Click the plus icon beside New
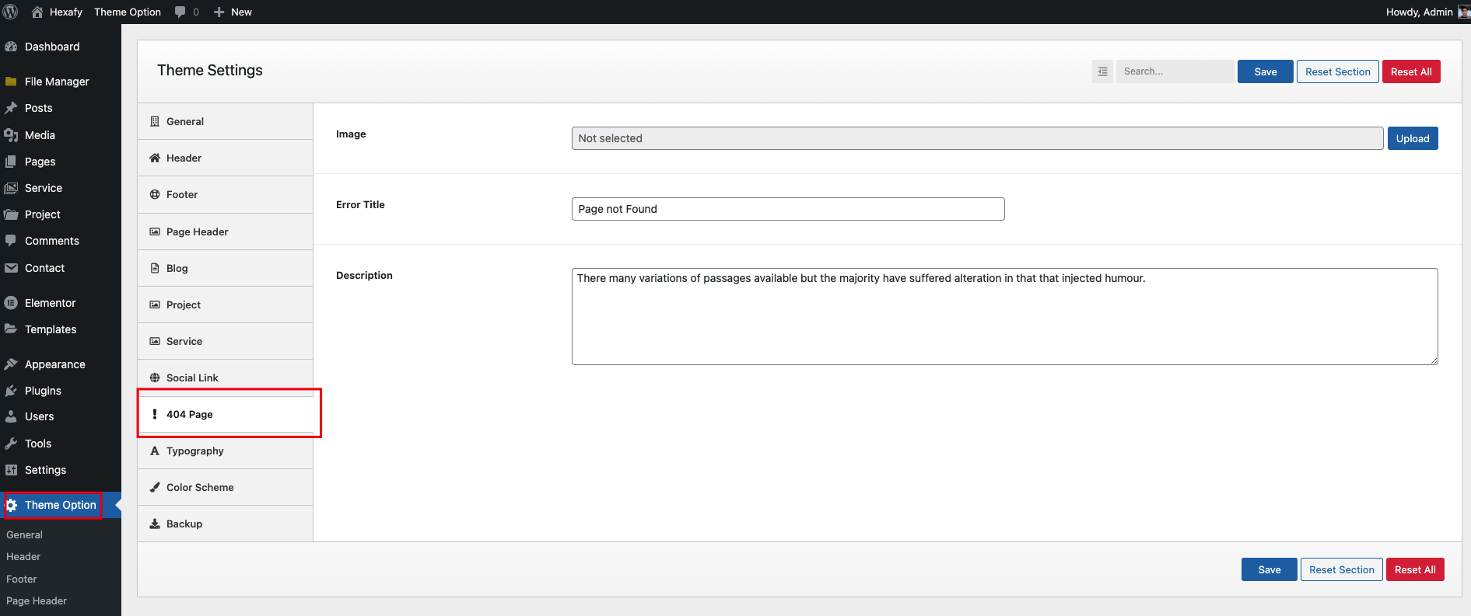Viewport: 1471px width, 616px height. 219,12
